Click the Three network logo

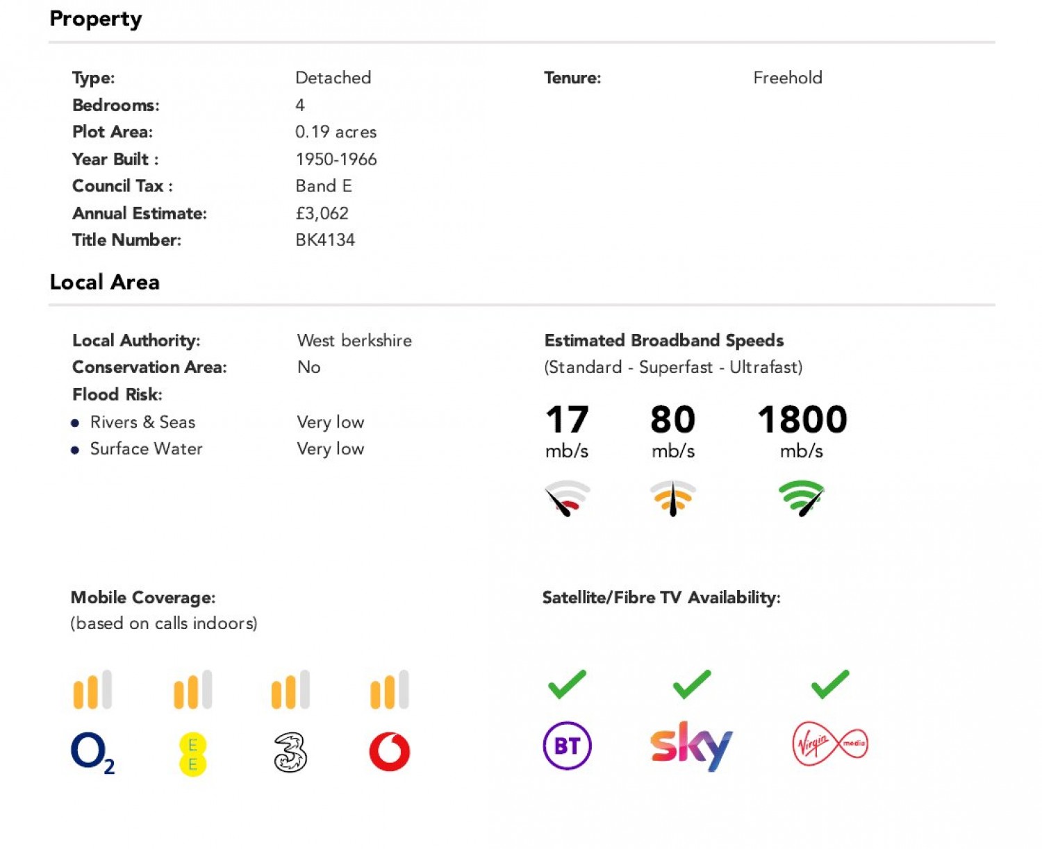pyautogui.click(x=290, y=753)
